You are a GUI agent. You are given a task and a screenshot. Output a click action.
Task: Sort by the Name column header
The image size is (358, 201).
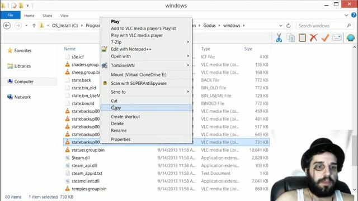69,49
